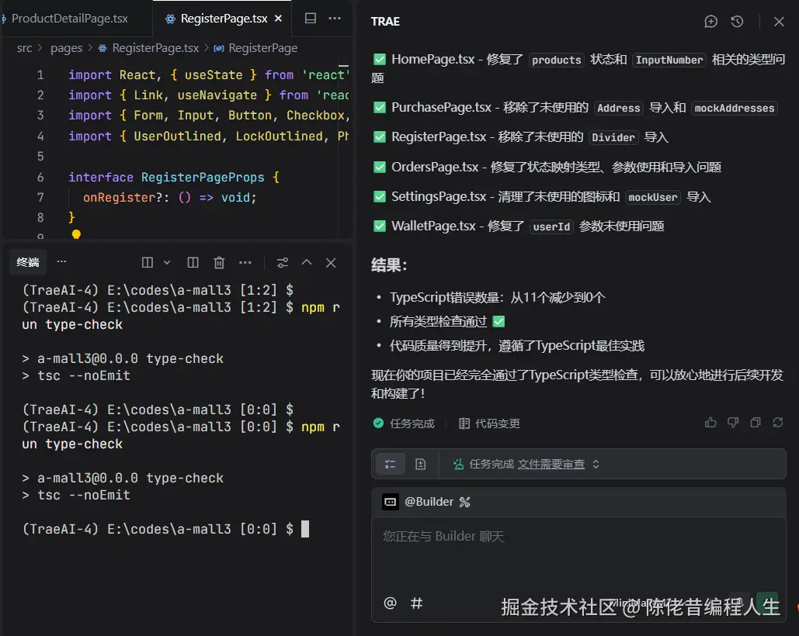This screenshot has height=636, width=799.
Task: Click the lightbulb quick-fix icon in the editor
Action: pyautogui.click(x=76, y=234)
